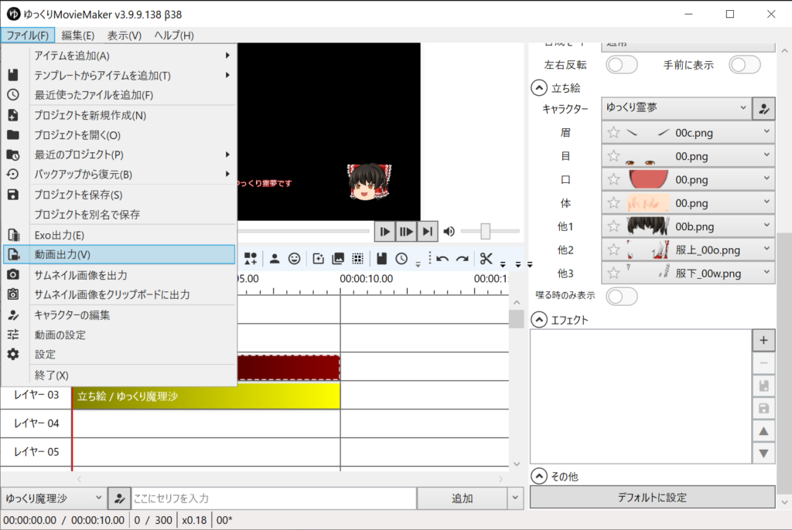Move effect up with the up arrow
This screenshot has width=792, height=530.
click(x=763, y=431)
